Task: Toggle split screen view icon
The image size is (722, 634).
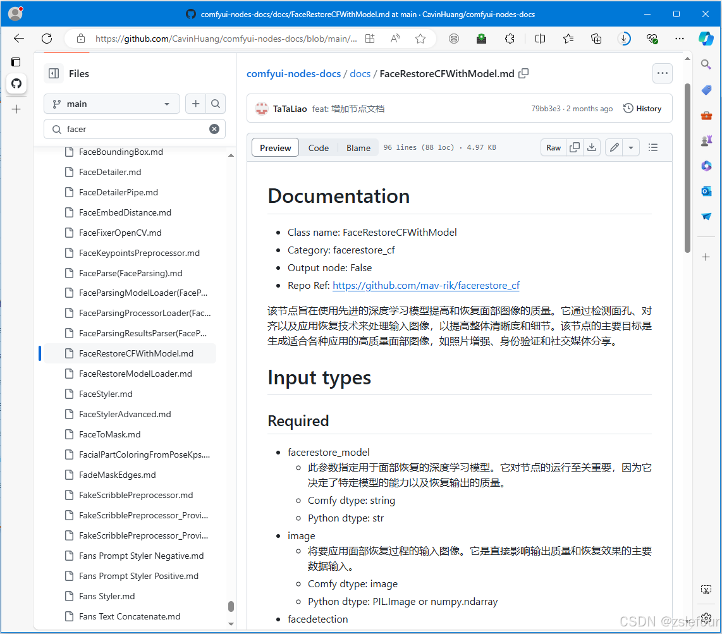Action: point(540,39)
